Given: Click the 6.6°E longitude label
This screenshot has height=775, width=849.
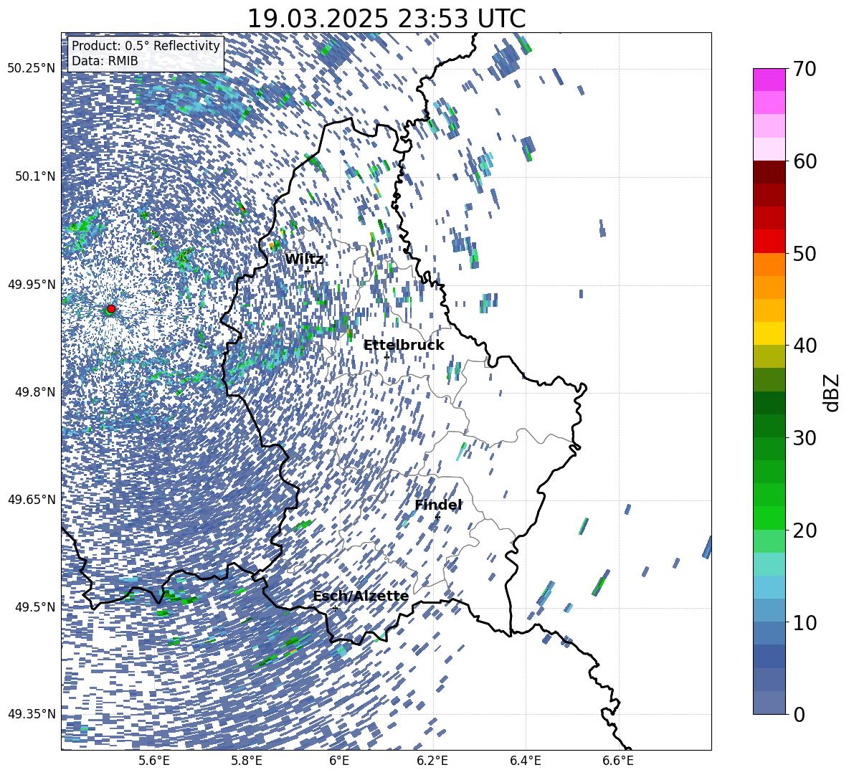Looking at the screenshot, I should 618,761.
